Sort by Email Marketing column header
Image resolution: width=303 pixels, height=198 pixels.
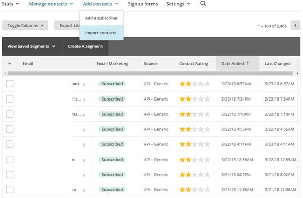(113, 64)
